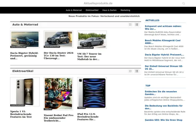Click the 'Das Bosch Mobiles Klimagerät Cool 4000' excerpt

(164, 47)
